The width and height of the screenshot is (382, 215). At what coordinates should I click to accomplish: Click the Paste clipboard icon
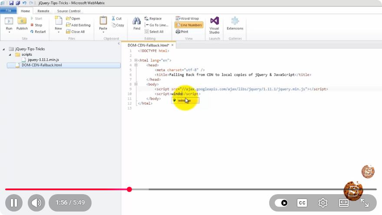pyautogui.click(x=103, y=21)
